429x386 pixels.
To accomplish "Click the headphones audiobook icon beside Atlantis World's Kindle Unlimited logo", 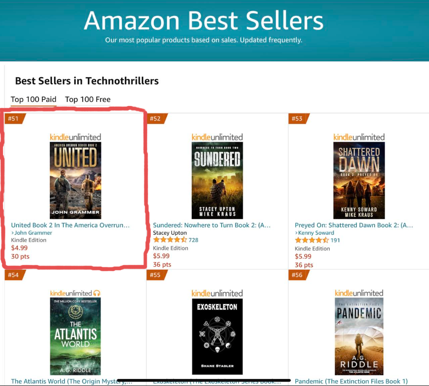I will pyautogui.click(x=96, y=293).
